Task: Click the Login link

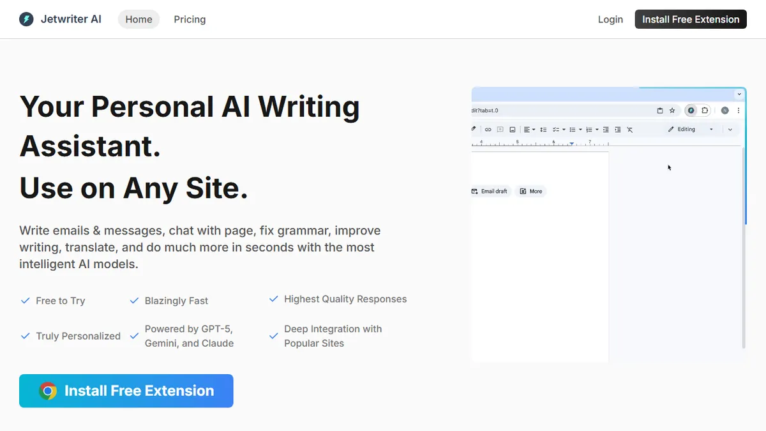Action: (x=610, y=19)
